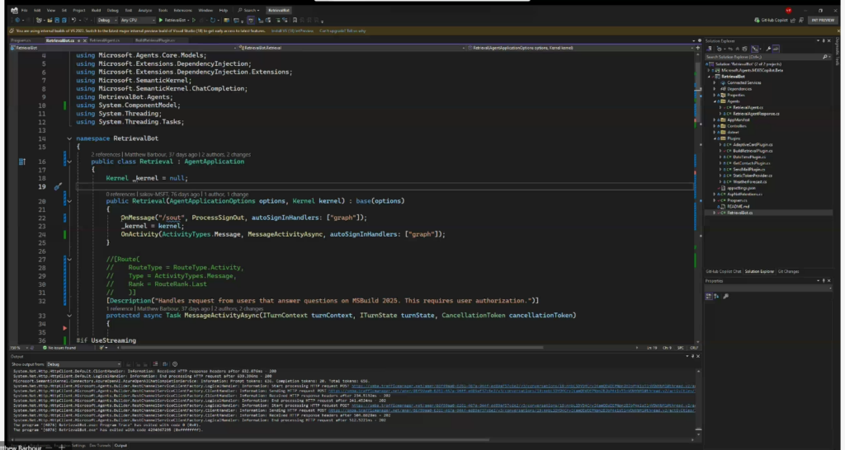This screenshot has height=450, width=845.
Task: Expand the Dependencies node in Solution Explorer
Action: (715, 89)
